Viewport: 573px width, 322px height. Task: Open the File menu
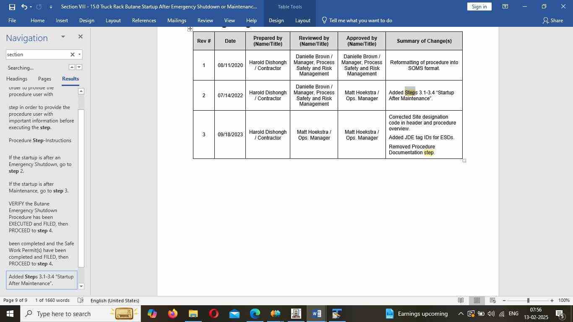click(12, 21)
